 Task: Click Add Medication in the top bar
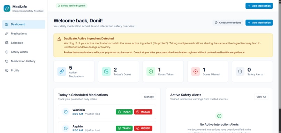click(x=259, y=6)
